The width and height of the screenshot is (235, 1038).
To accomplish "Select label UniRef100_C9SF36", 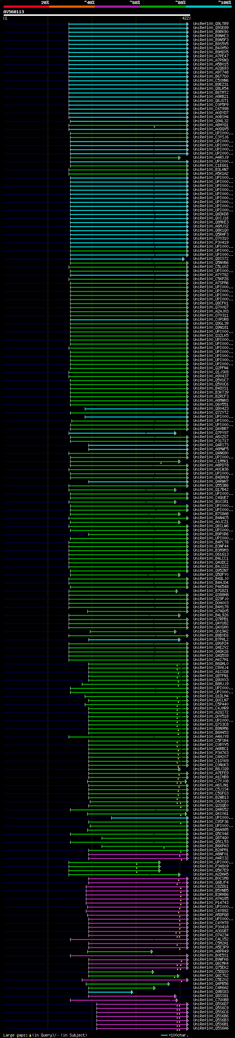I will (211, 821).
